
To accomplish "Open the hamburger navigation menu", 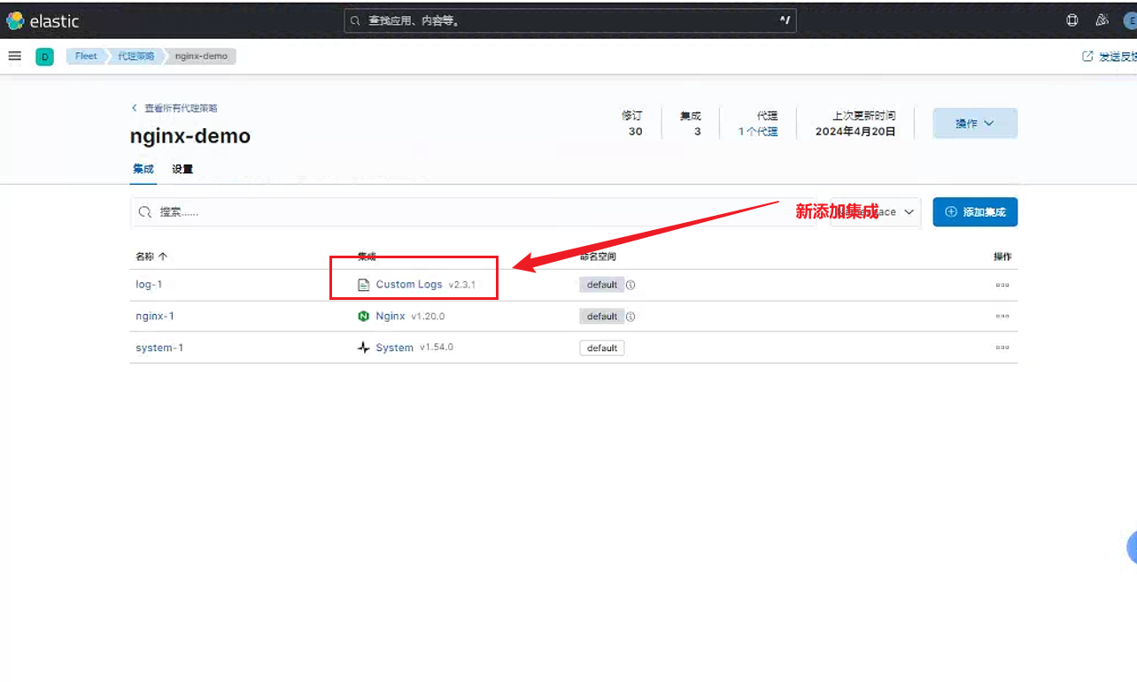I will [14, 56].
